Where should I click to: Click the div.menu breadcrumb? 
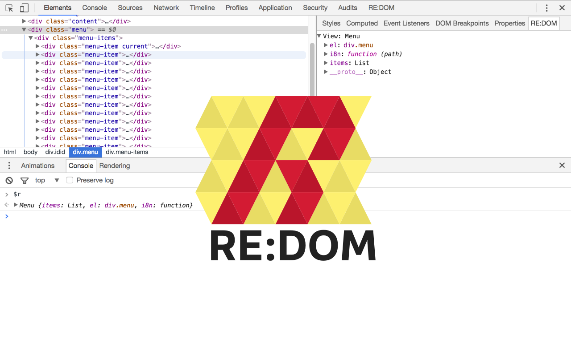coord(85,152)
